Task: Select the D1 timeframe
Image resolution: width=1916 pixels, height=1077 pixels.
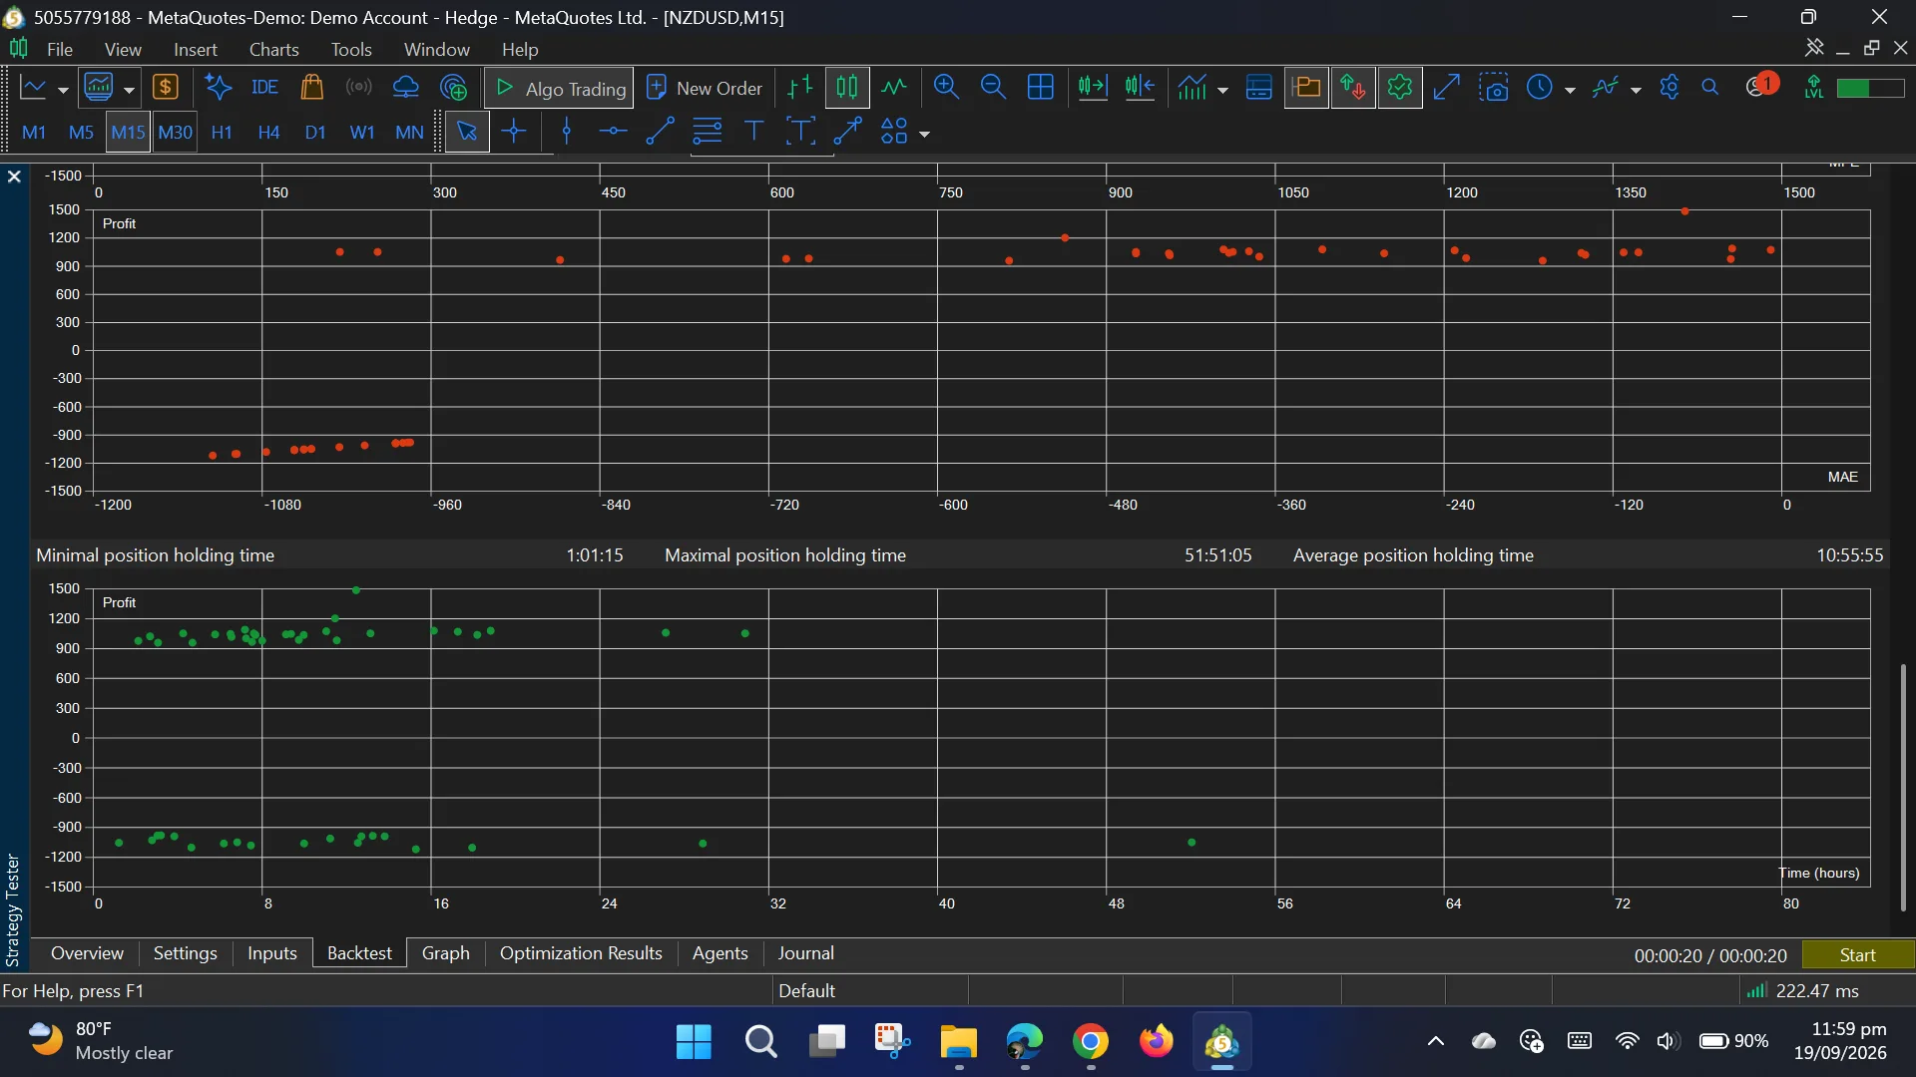Action: pos(315,132)
